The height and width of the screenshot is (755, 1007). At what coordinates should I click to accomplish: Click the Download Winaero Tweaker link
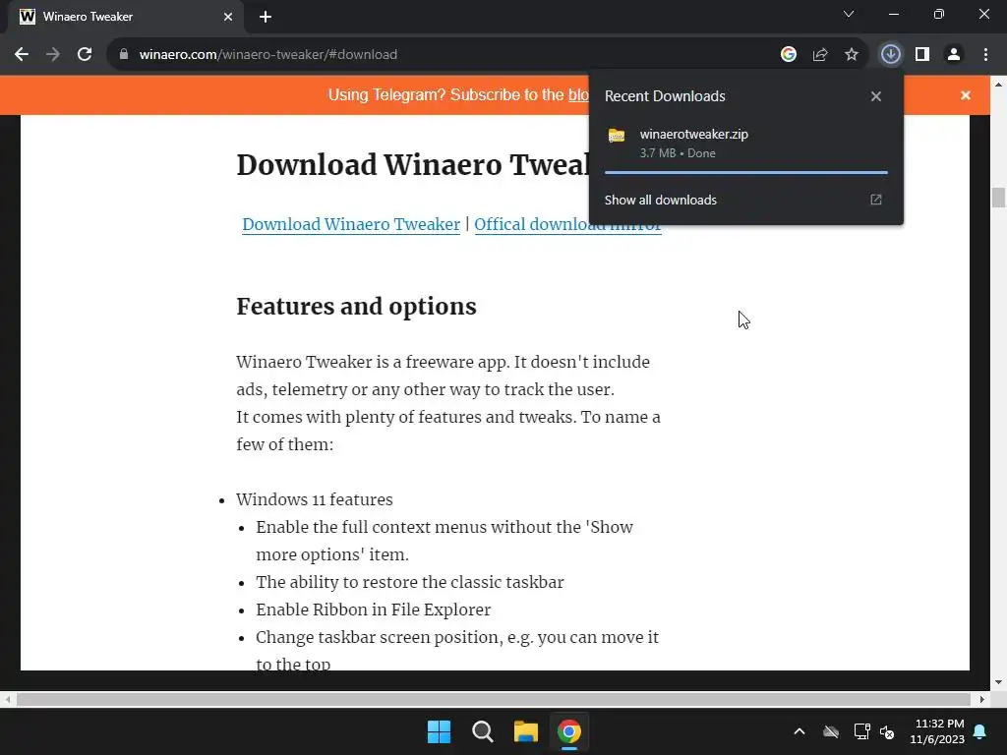(351, 224)
